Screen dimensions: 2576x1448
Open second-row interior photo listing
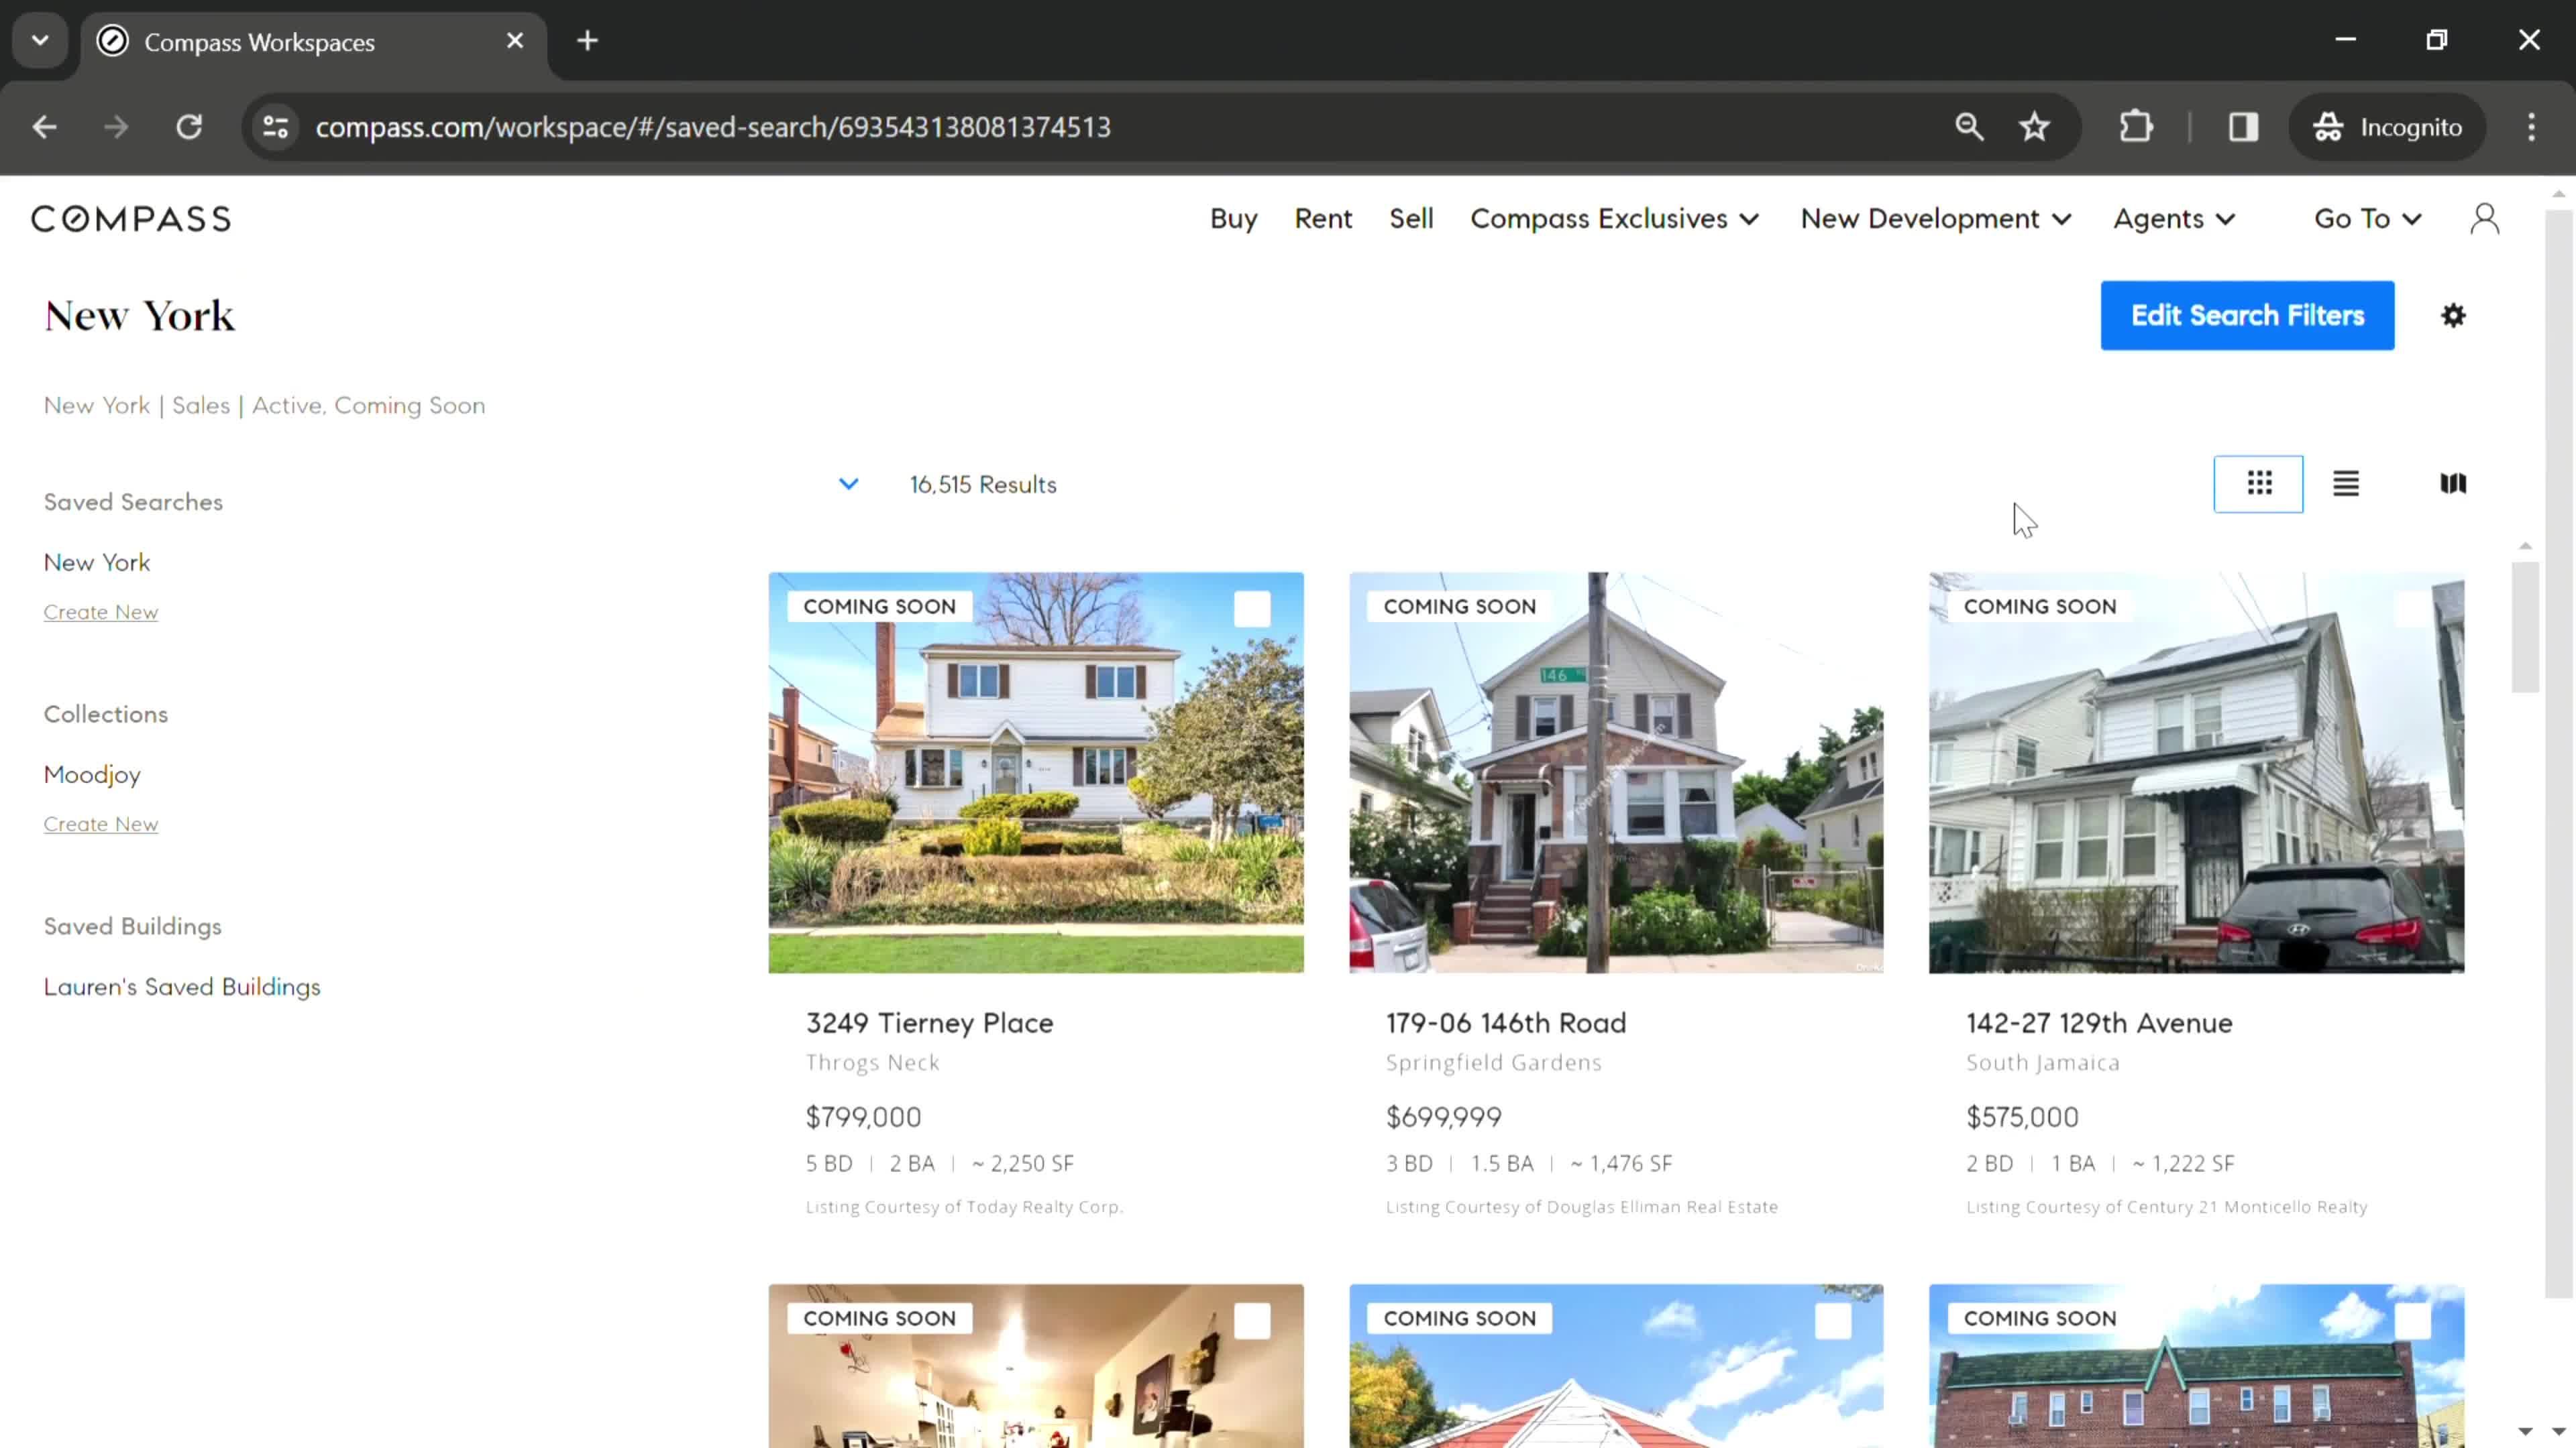[x=1036, y=1366]
